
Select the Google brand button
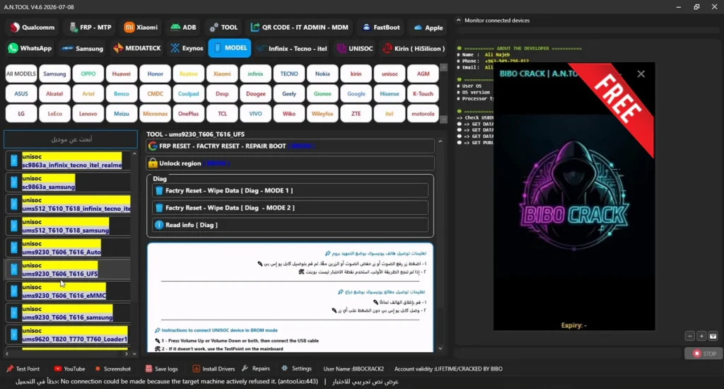pos(356,94)
